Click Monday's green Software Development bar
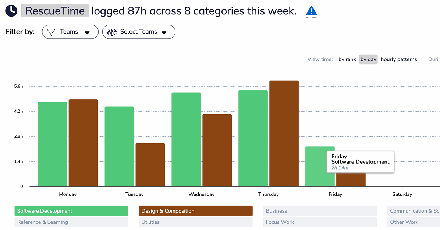The height and width of the screenshot is (230, 440). point(53,144)
